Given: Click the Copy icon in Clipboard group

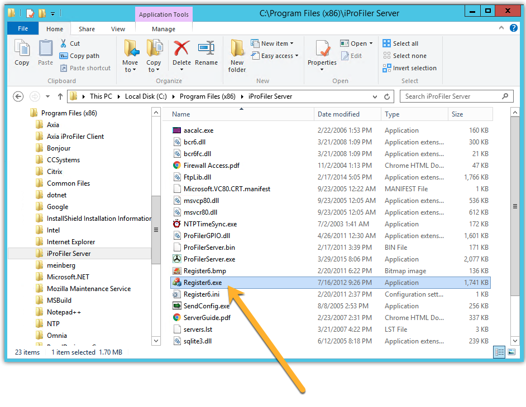Looking at the screenshot, I should 22,48.
